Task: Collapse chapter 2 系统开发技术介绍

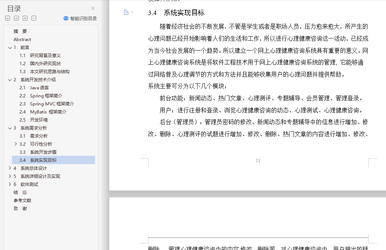Action: [x=10, y=80]
